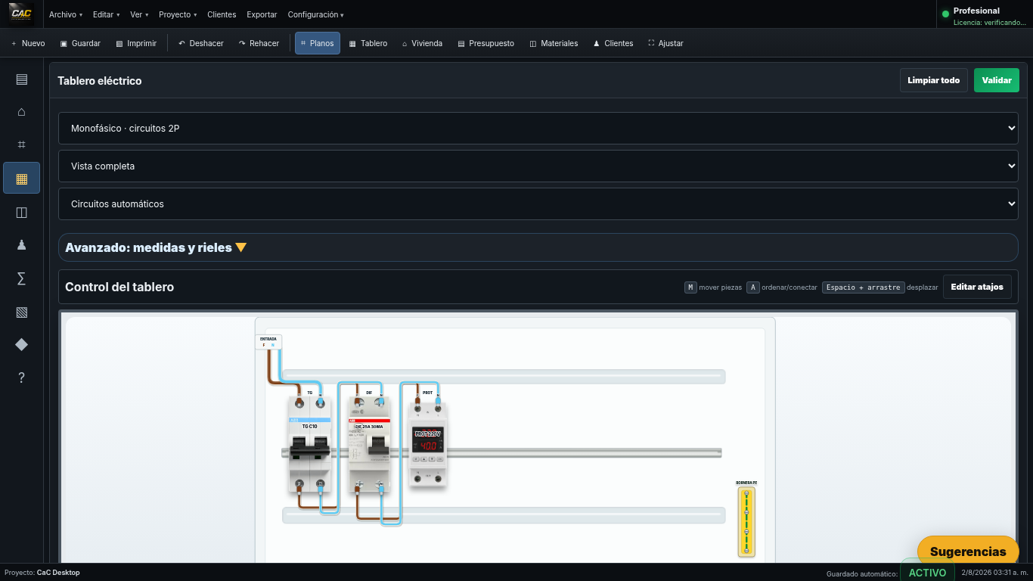Open the sigma summary icon in sidebar

[21, 279]
